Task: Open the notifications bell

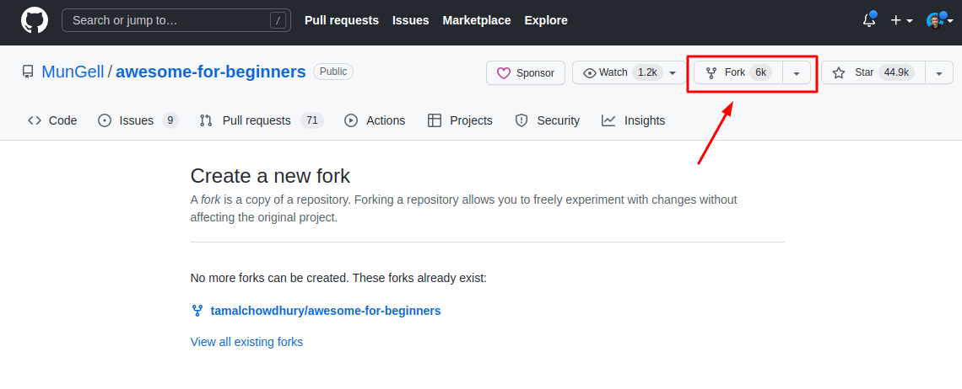Action: point(869,20)
